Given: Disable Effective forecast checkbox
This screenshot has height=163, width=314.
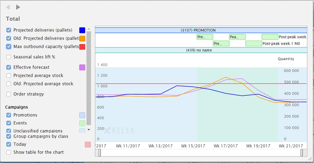Looking at the screenshot, I should tap(9, 67).
